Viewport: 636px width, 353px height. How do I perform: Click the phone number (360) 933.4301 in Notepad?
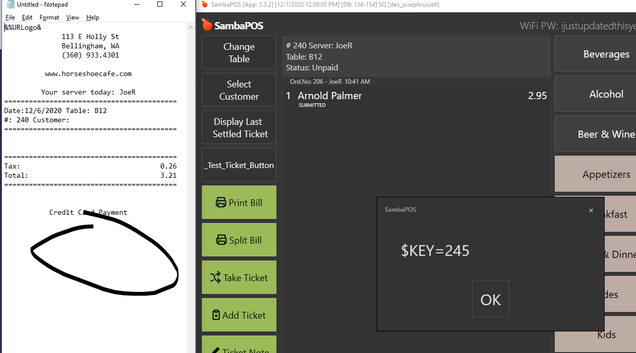pyautogui.click(x=90, y=55)
